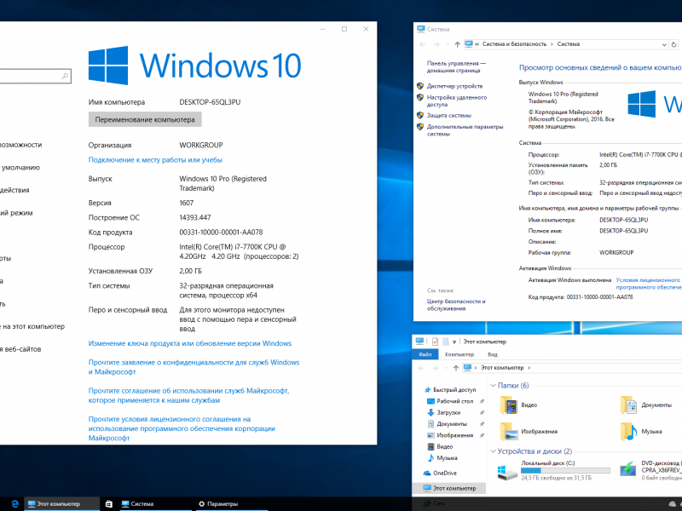Image resolution: width=682 pixels, height=511 pixels.
Task: Click the shield icon next to Защита системы
Action: click(420, 115)
